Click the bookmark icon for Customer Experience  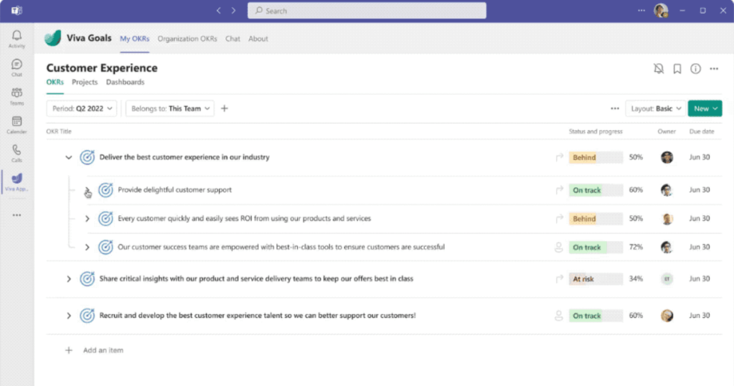point(677,69)
